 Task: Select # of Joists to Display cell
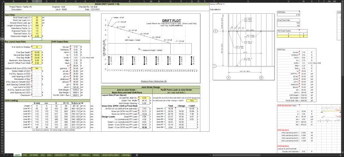[x=37, y=47]
